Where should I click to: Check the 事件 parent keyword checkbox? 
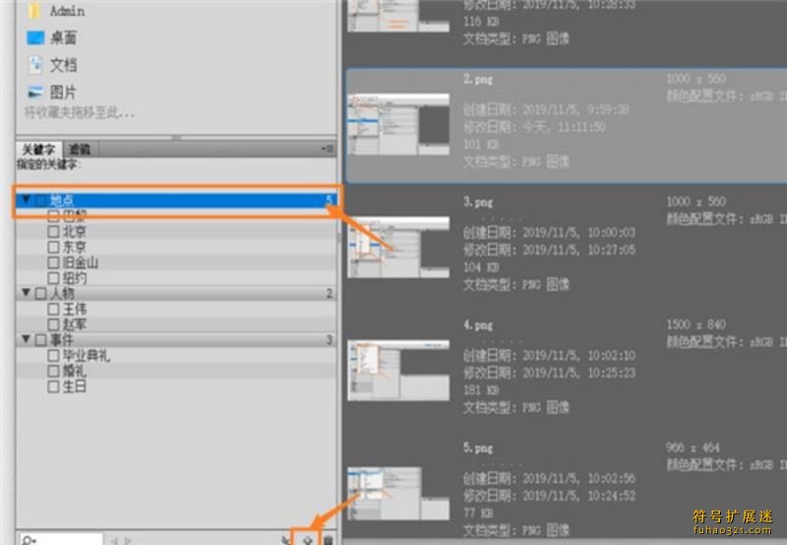(41, 340)
